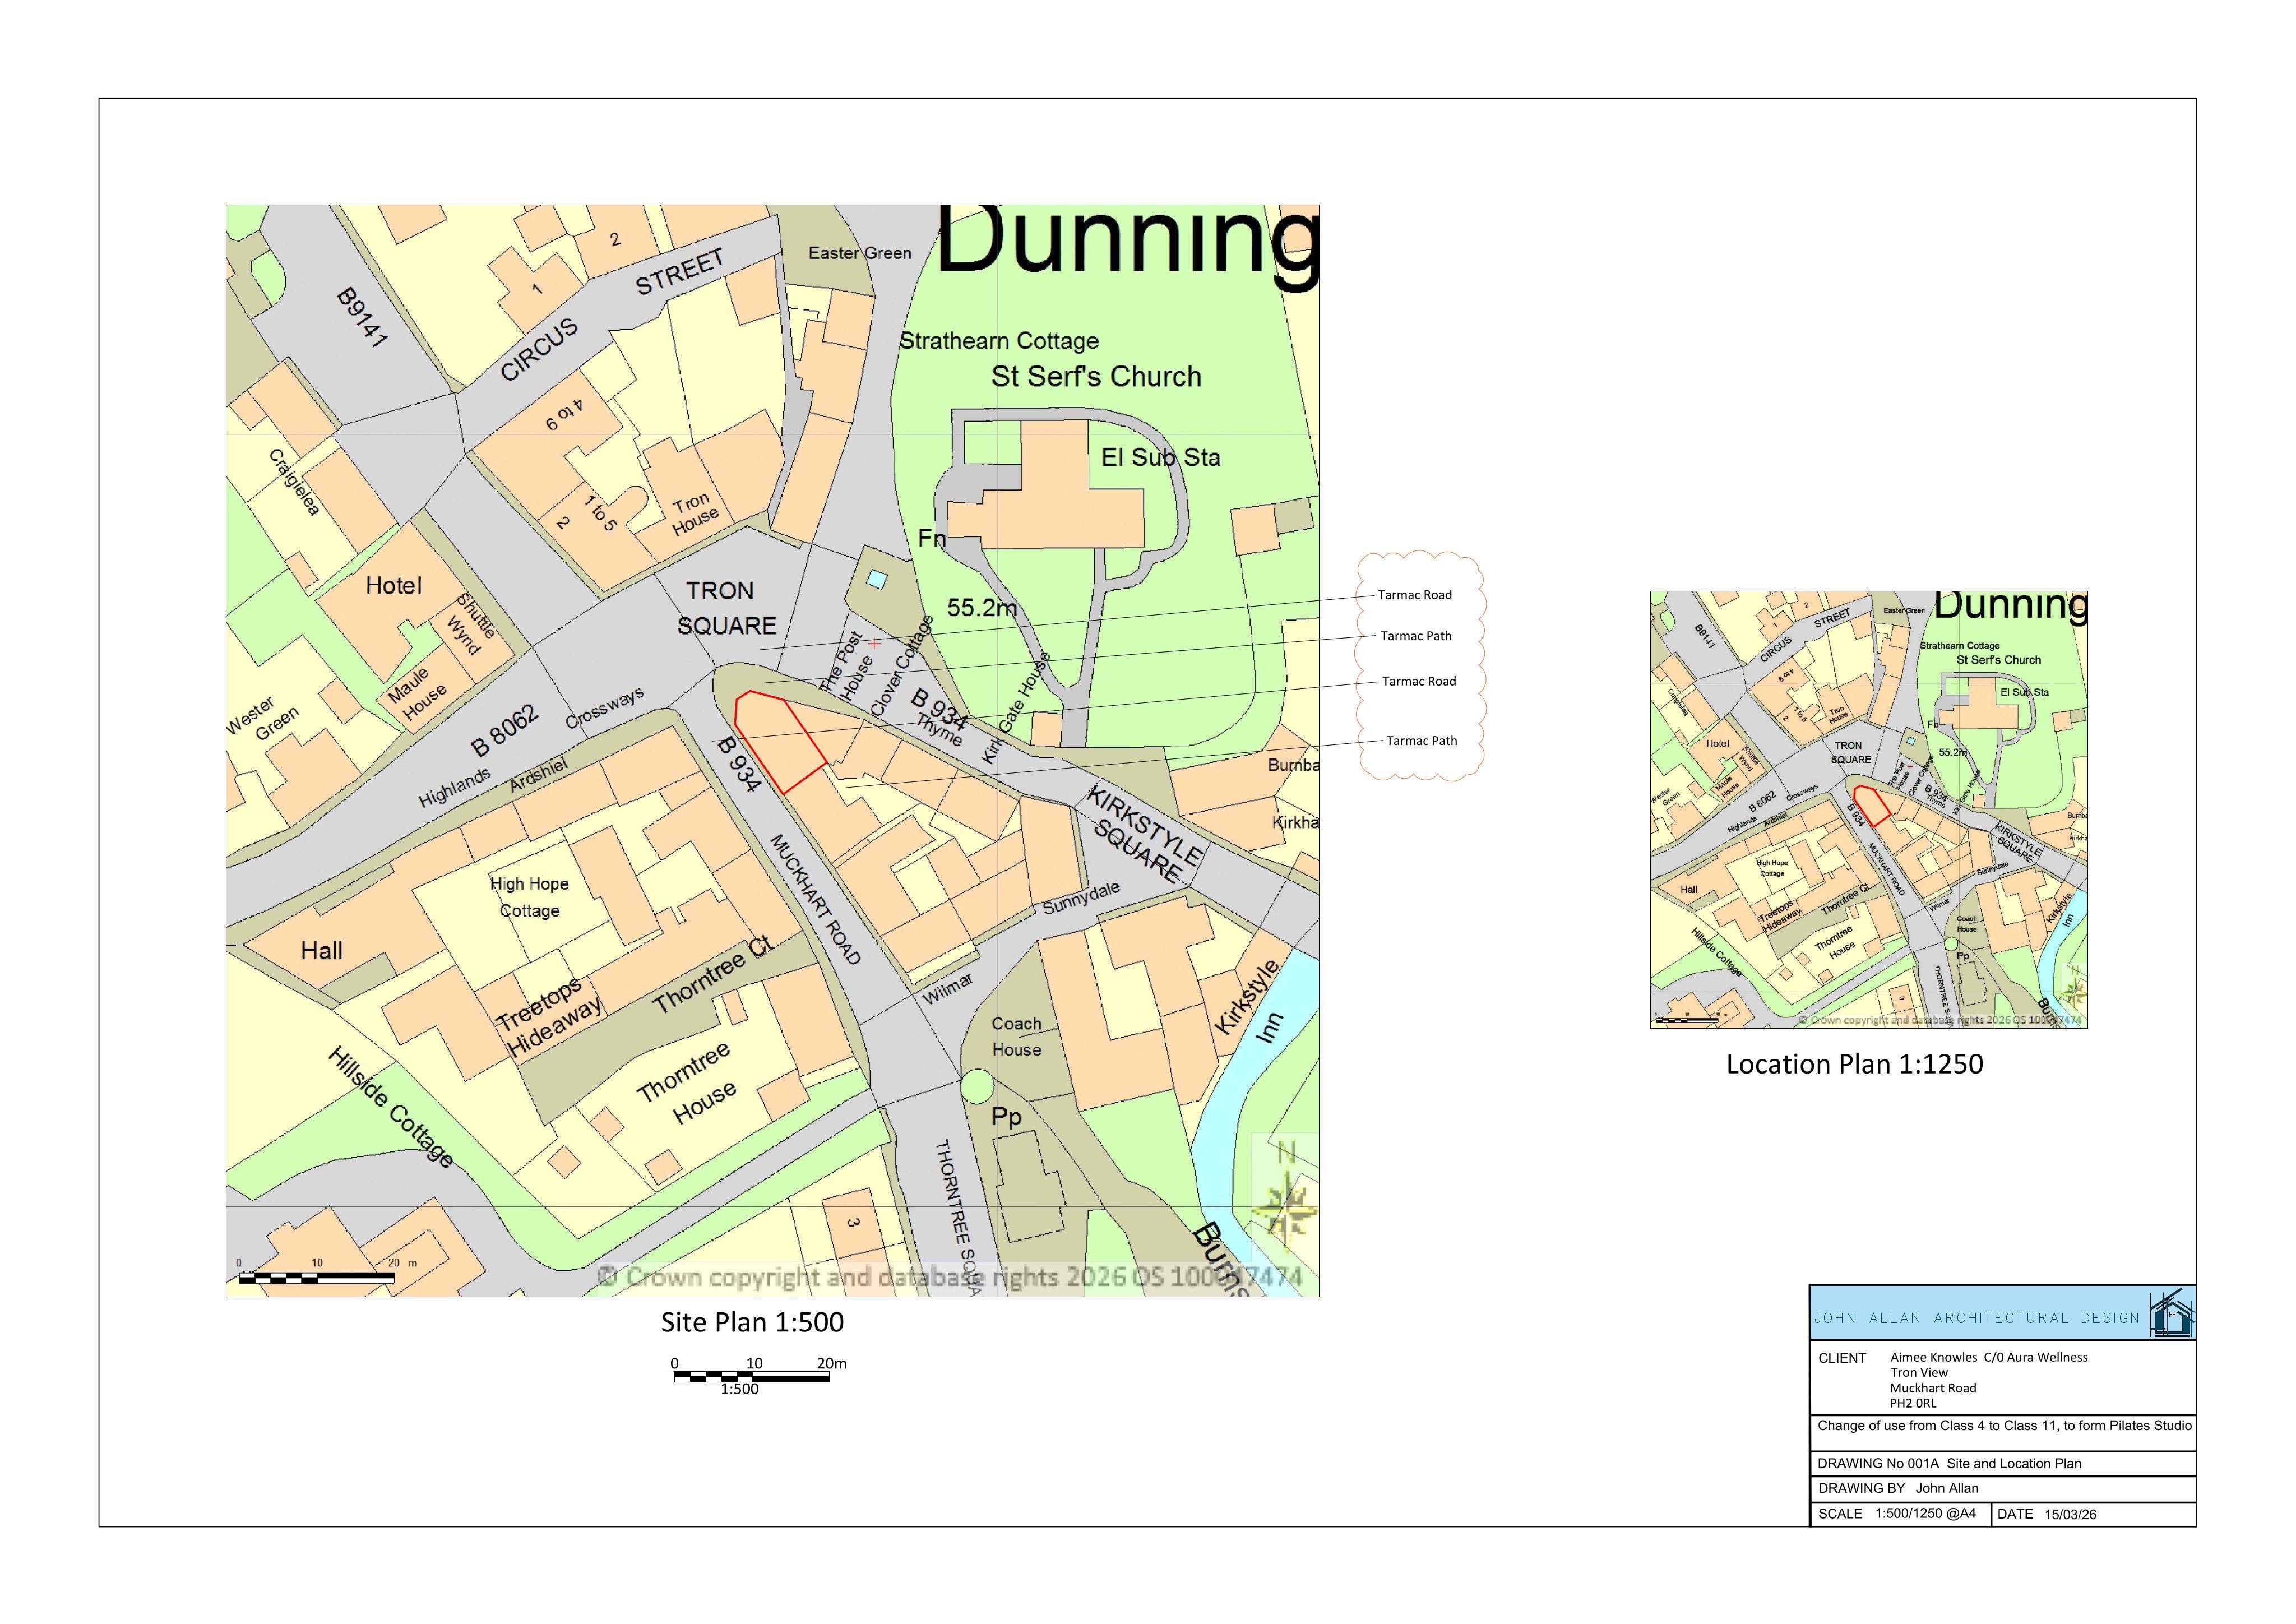The height and width of the screenshot is (1624, 2296).
Task: Click 'Hotel' label on the Site Plan
Action: tap(394, 585)
